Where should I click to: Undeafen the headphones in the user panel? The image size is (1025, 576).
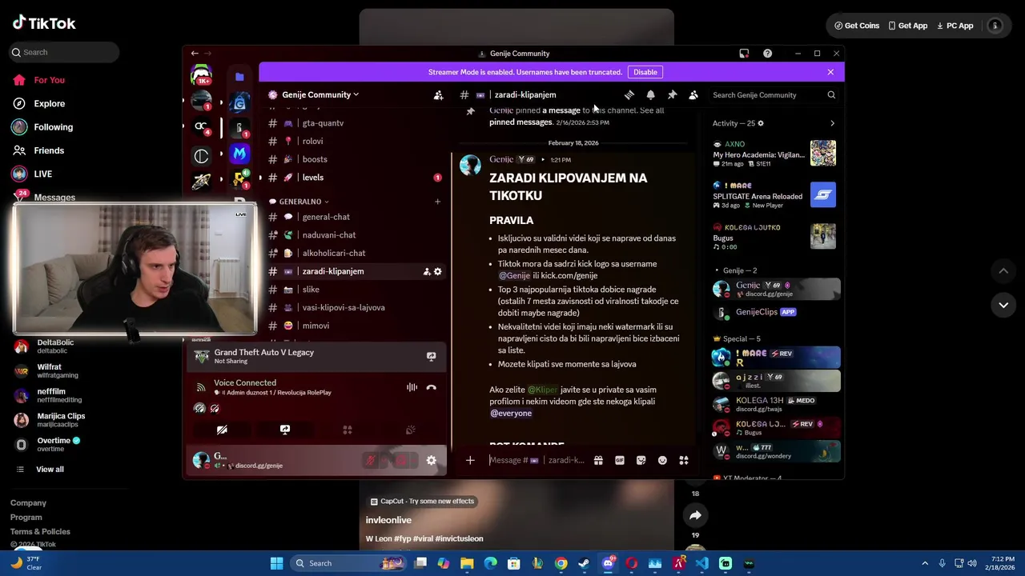coord(402,460)
